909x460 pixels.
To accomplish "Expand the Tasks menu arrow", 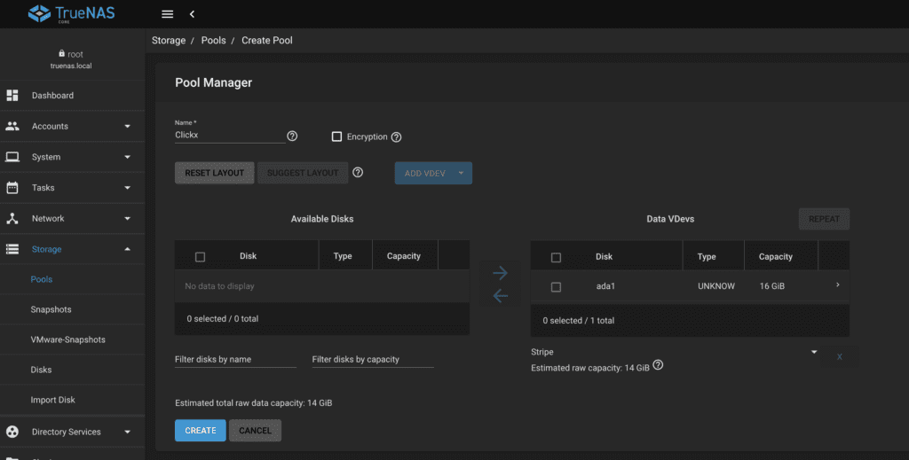I will (x=127, y=188).
